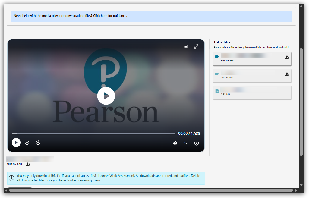Mute the video volume speaker icon
The width and height of the screenshot is (309, 198).
175,143
